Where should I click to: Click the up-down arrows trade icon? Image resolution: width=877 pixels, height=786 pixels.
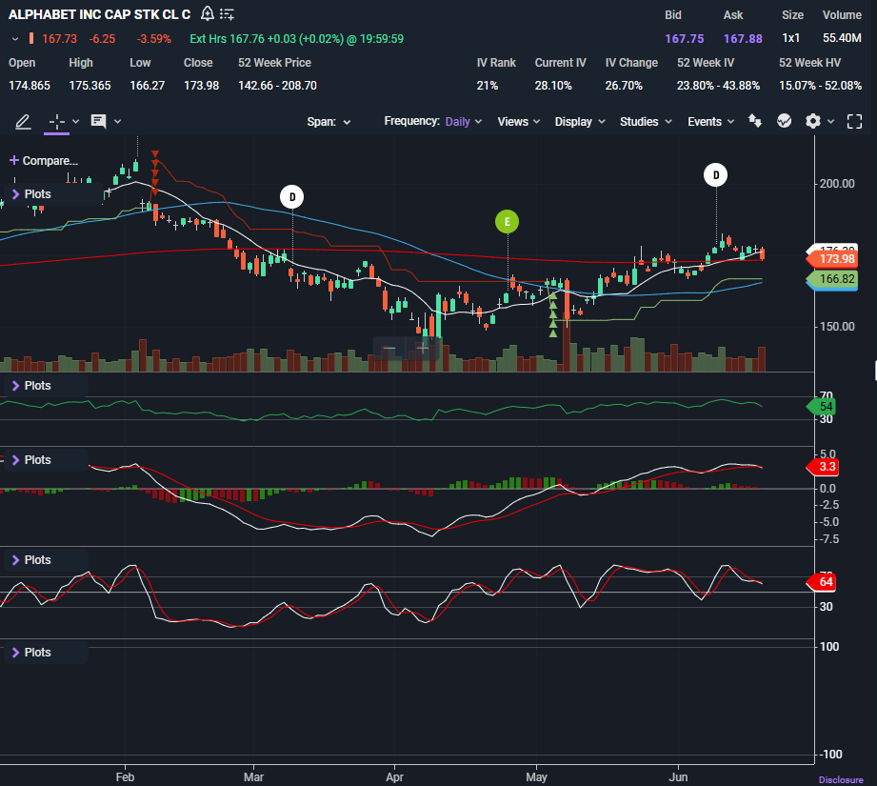(x=755, y=121)
